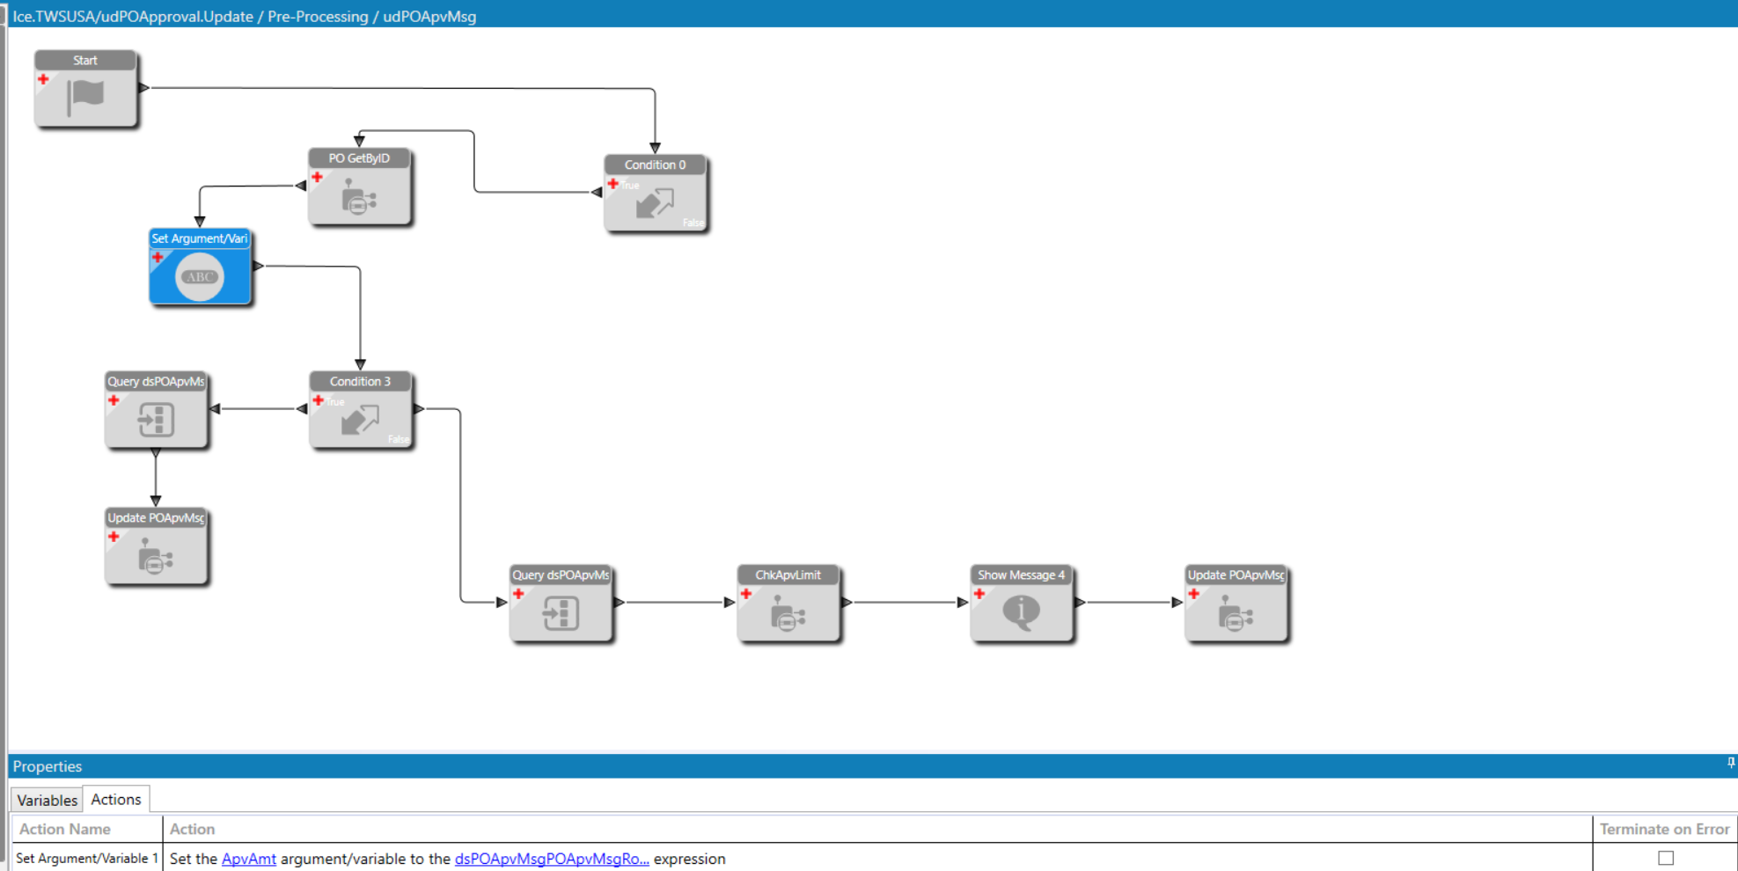Click the Terminate on Error column header
1738x871 pixels.
(1664, 829)
